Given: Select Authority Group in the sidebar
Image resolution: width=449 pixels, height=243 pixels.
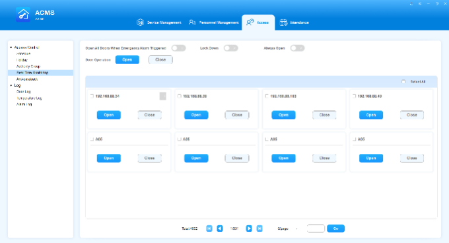Looking at the screenshot, I should [x=28, y=67].
